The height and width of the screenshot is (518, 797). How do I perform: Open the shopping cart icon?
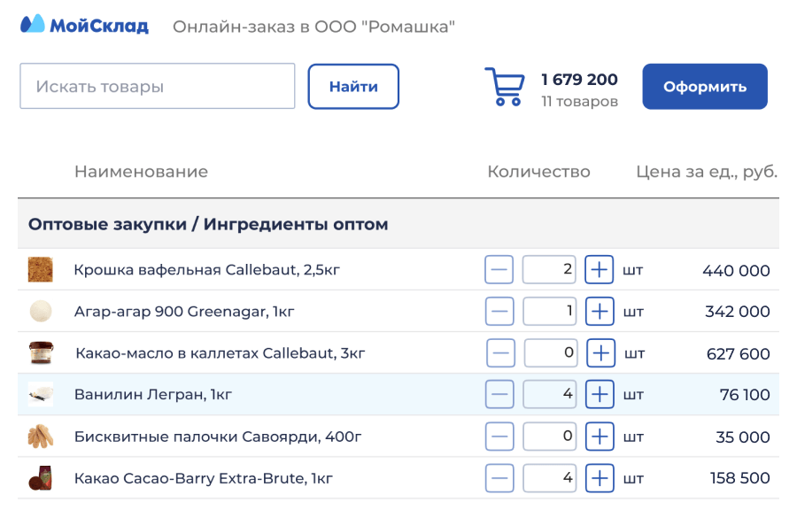point(504,87)
